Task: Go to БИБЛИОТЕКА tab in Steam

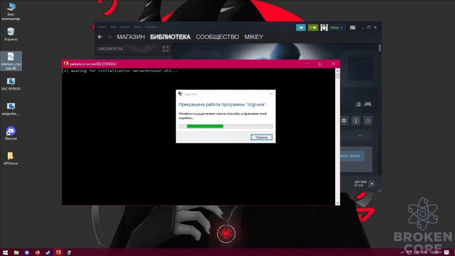Action: coord(170,37)
